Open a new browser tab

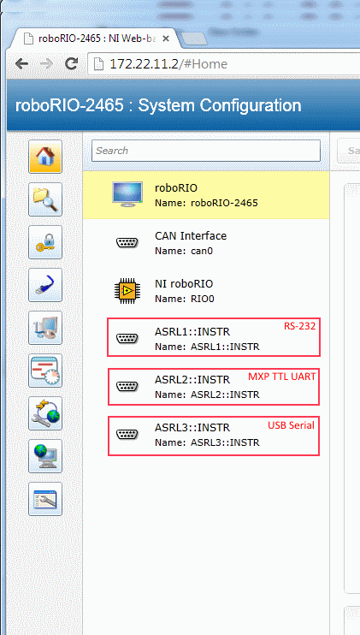click(x=194, y=39)
